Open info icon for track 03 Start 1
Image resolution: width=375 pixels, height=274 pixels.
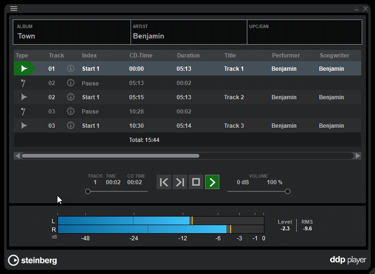point(71,125)
